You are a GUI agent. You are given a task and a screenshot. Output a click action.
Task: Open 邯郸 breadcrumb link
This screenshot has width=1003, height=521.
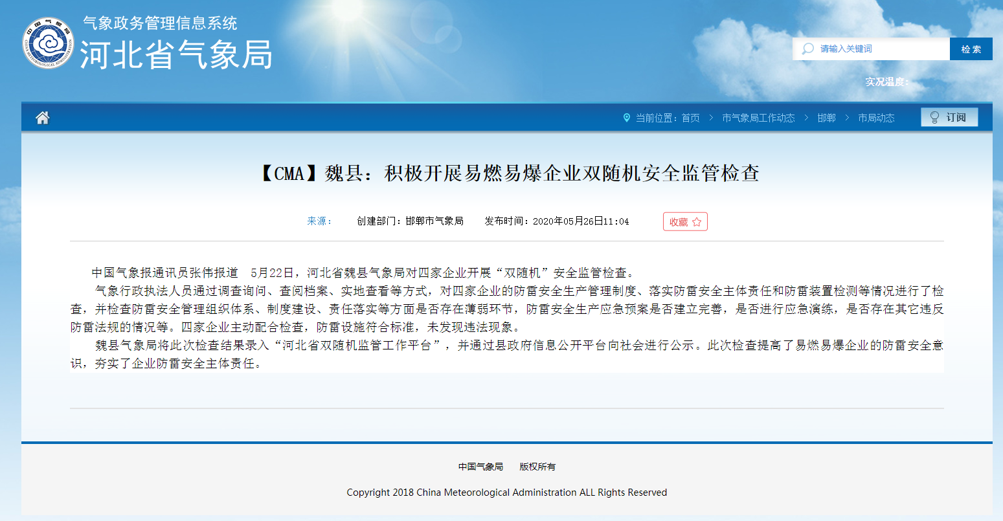pyautogui.click(x=826, y=118)
